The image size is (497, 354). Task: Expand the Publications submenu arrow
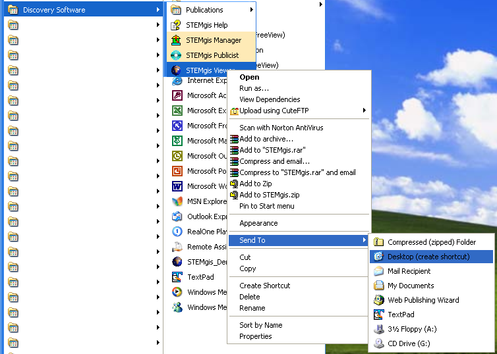click(x=251, y=10)
